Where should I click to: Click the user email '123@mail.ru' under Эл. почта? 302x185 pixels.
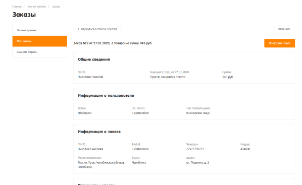140,113
